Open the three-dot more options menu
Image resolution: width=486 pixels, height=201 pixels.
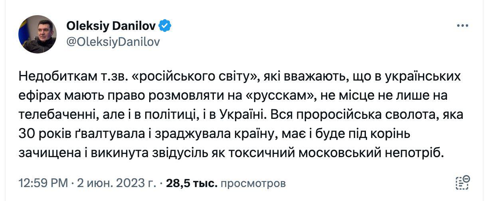[462, 26]
